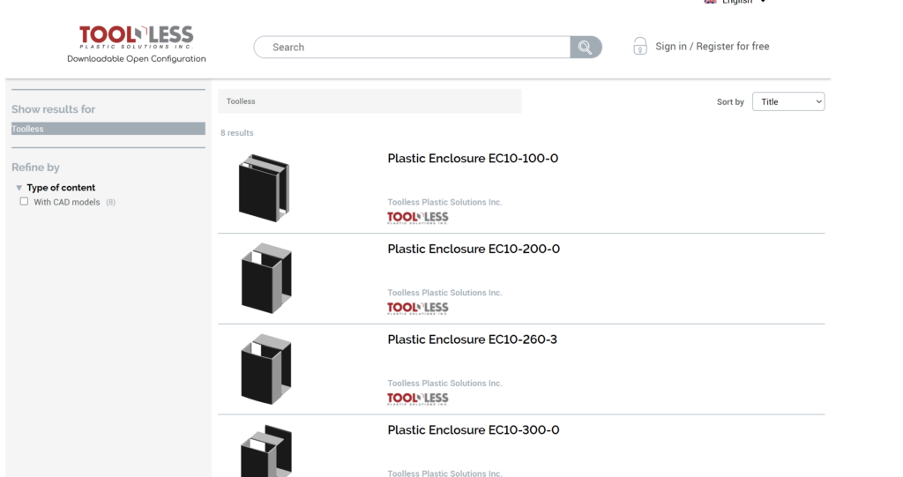Open the EC10-200-0 enclosure thumbnail image
Image resolution: width=903 pixels, height=477 pixels.
click(x=265, y=278)
